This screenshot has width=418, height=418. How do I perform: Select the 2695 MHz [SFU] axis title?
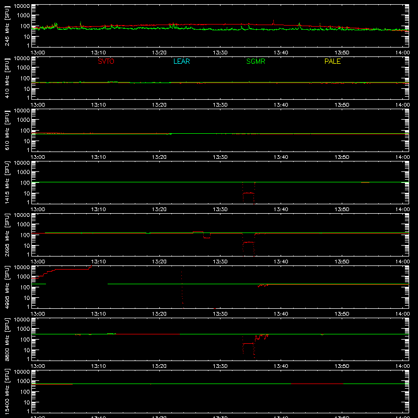pyautogui.click(x=7, y=235)
